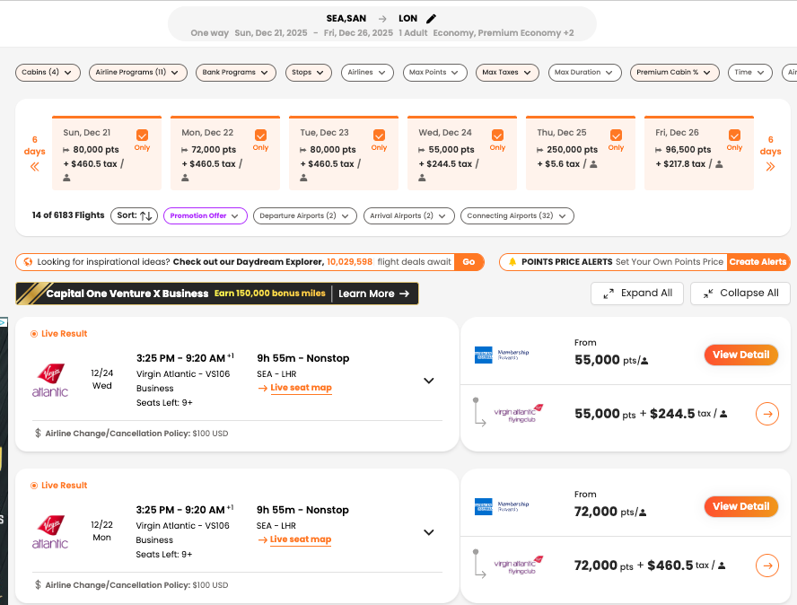Screen dimensions: 797x605
Task: Toggle the Tue, Dec 23 Only checkbox
Action: coord(379,136)
